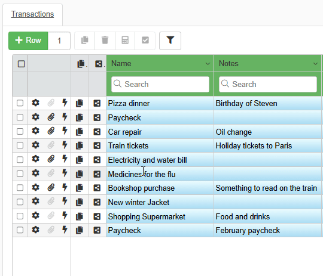Screen dimensions: 323x276
Task: Select the Something to read on the train cell
Action: (x=267, y=188)
